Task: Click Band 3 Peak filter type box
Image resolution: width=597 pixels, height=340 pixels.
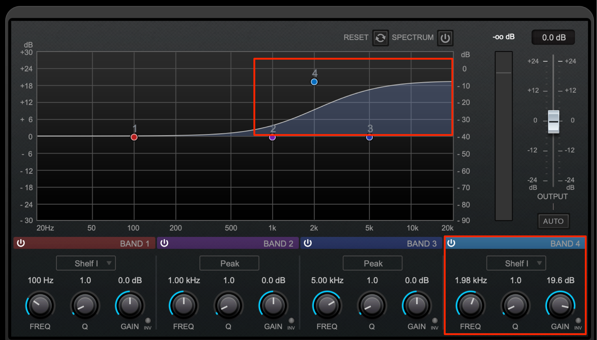Action: click(x=373, y=263)
